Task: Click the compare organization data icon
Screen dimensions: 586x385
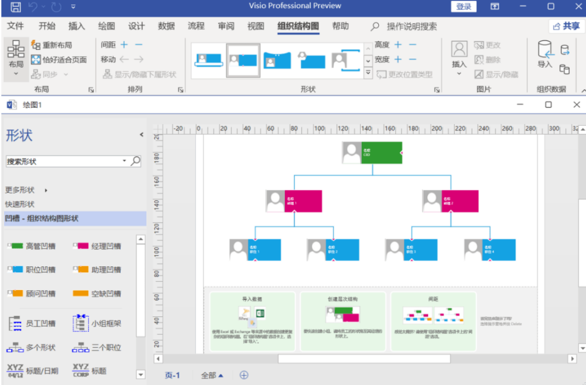Action: coord(565,69)
